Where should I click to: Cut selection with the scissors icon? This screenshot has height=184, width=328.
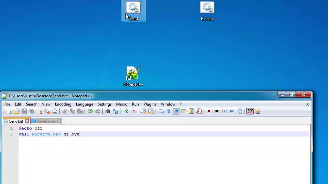65,111
